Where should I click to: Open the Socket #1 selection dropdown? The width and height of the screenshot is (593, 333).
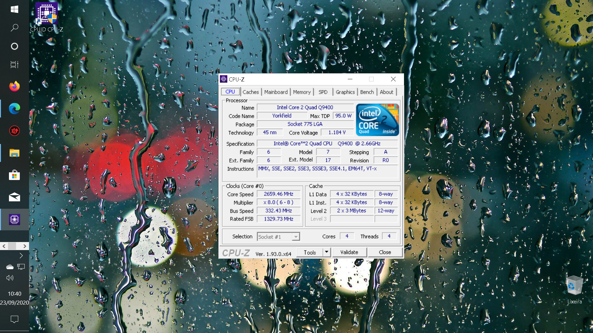pyautogui.click(x=278, y=237)
